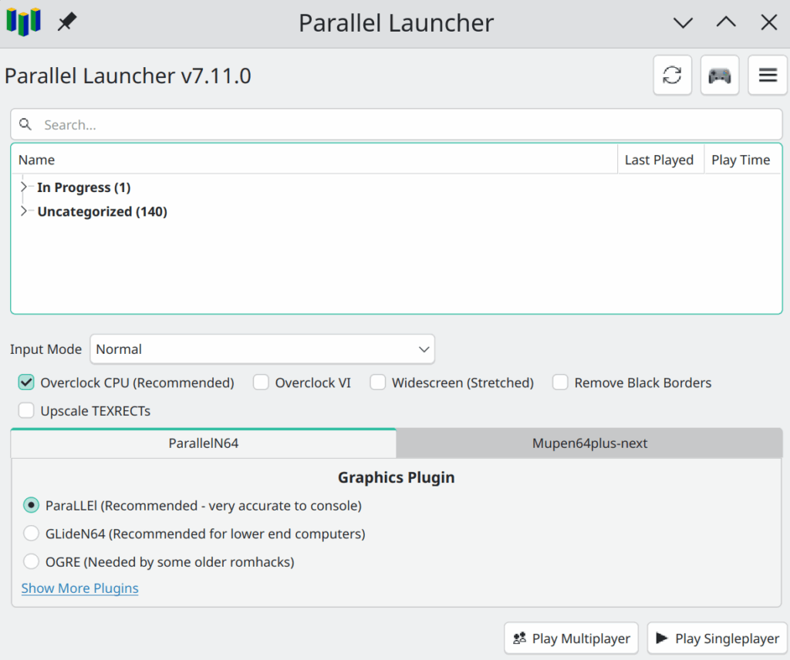Switch to the Mupen64plus-next tab
The height and width of the screenshot is (660, 790).
coord(589,443)
